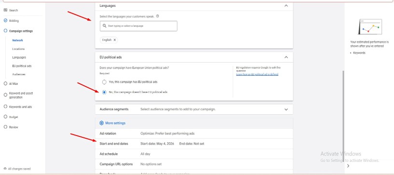Click the Review step circle icon
Image resolution: width=394 pixels, height=175 pixels.
click(x=5, y=127)
